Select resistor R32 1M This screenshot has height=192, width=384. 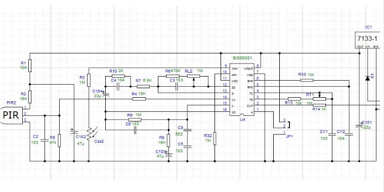tap(215, 139)
